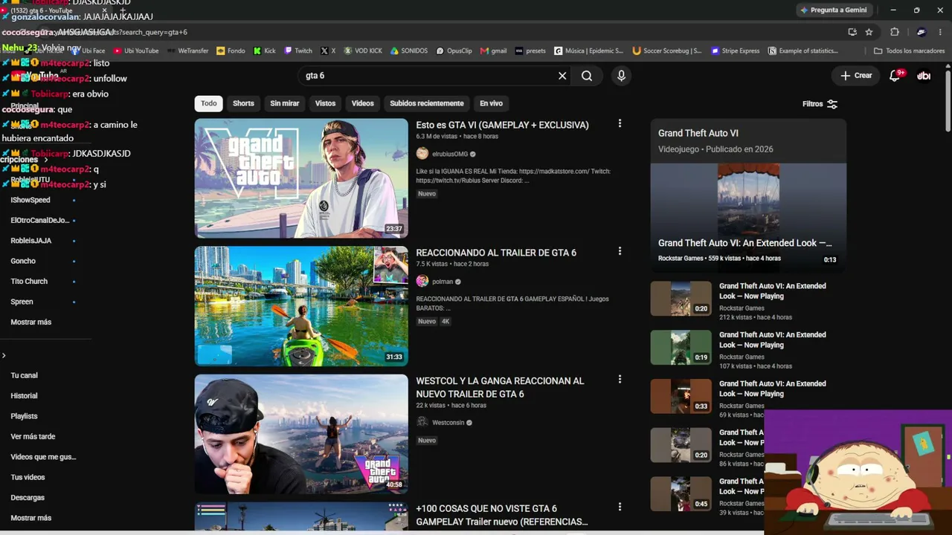Viewport: 952px width, 535px height.
Task: Open the Tito Church subscription
Action: [29, 282]
